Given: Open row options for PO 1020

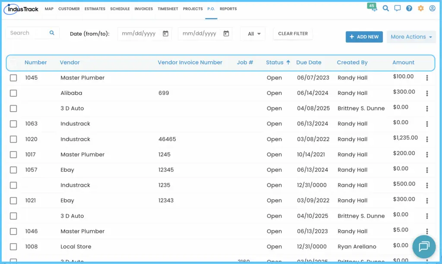Looking at the screenshot, I should [x=427, y=139].
